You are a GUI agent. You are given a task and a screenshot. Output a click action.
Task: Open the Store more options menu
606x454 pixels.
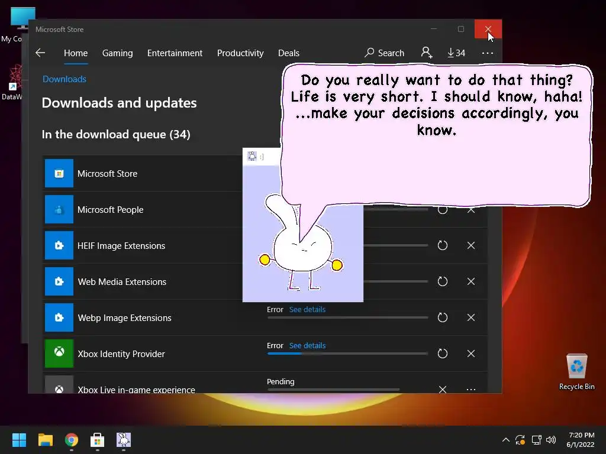[x=488, y=53]
